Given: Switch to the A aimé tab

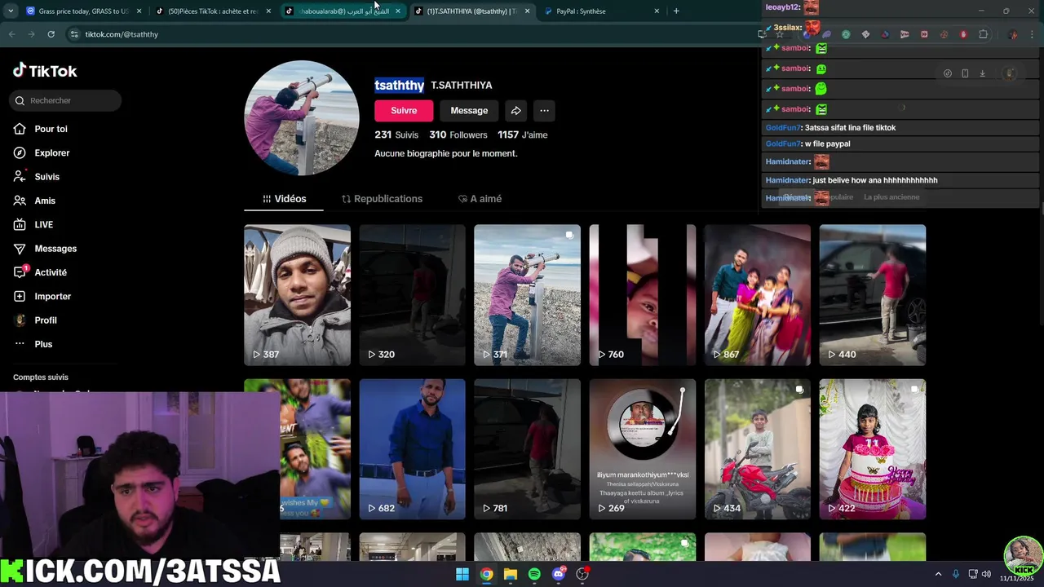Looking at the screenshot, I should [480, 199].
